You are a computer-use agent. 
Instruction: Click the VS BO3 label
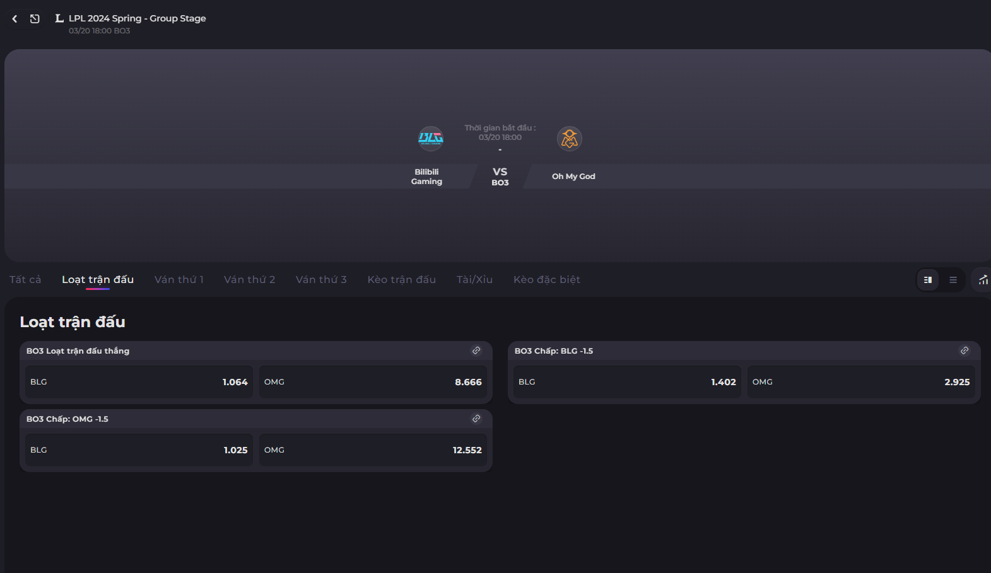click(x=500, y=177)
